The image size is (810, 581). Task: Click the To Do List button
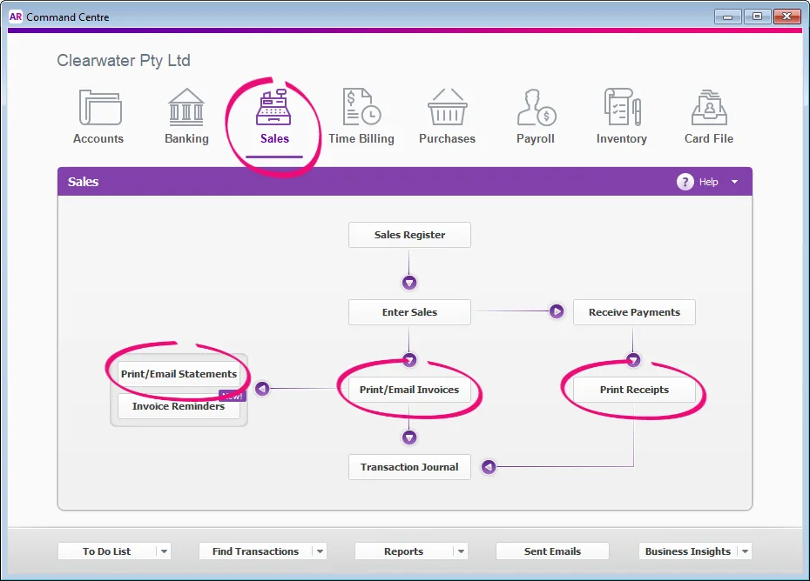(107, 551)
